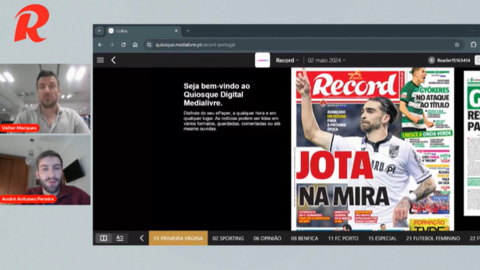Click the 'Gyökeres no ataque ao título' cover story
480x270 pixels.
coord(432,97)
